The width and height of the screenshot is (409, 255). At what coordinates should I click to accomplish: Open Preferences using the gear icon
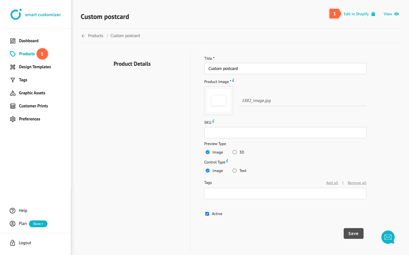click(13, 119)
